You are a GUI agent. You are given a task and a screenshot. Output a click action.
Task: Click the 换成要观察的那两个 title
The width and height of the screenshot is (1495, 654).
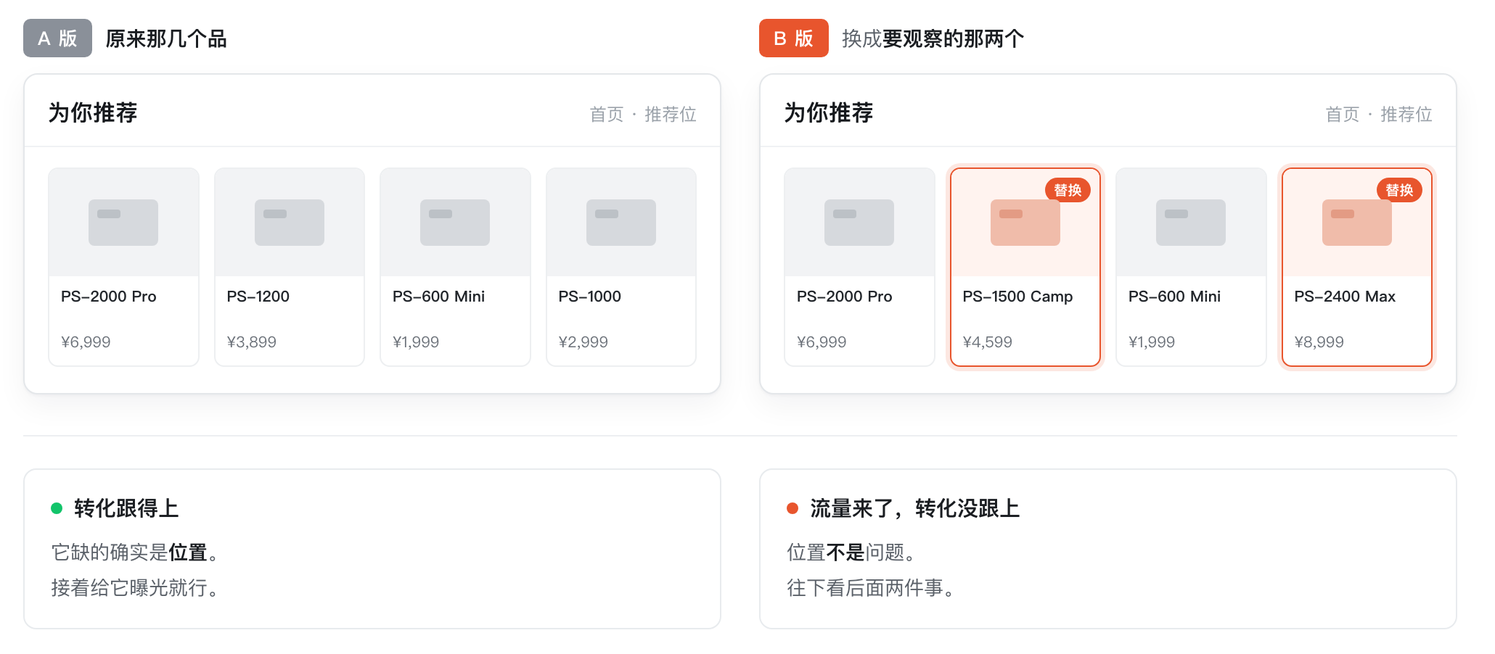933,38
